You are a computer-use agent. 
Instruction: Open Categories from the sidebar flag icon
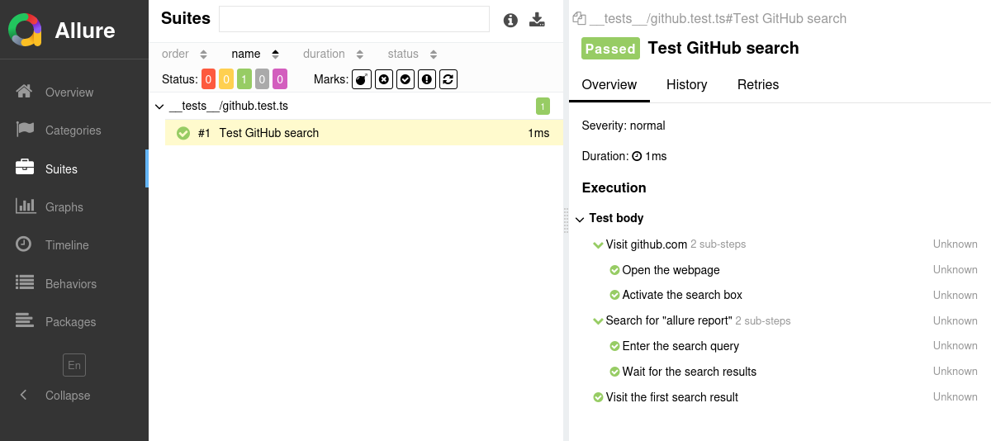[x=25, y=130]
